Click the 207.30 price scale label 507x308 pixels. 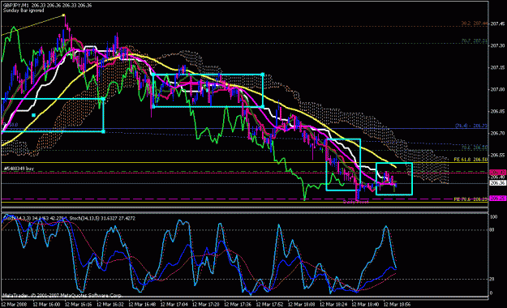pos(497,45)
